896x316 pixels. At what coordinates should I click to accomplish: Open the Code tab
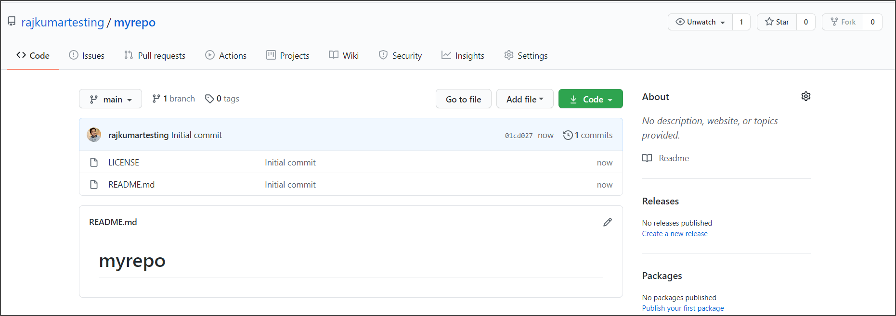33,55
